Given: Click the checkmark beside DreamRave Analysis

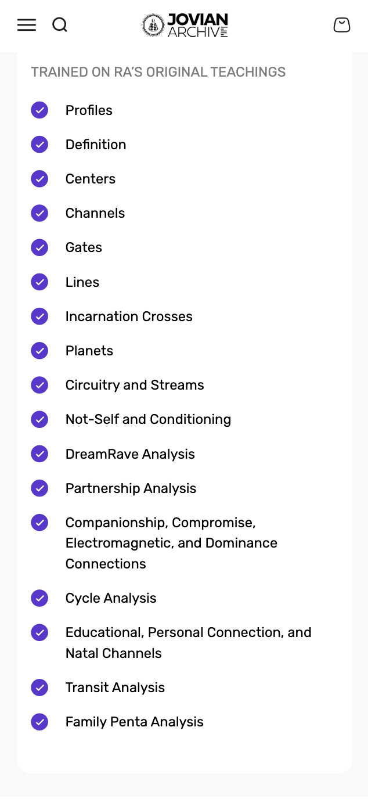Looking at the screenshot, I should click(39, 454).
